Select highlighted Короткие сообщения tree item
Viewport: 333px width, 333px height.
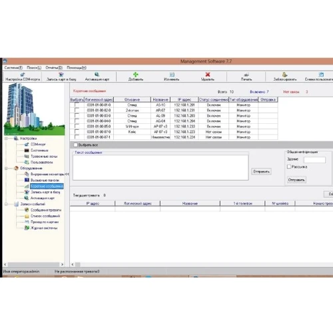(x=47, y=186)
